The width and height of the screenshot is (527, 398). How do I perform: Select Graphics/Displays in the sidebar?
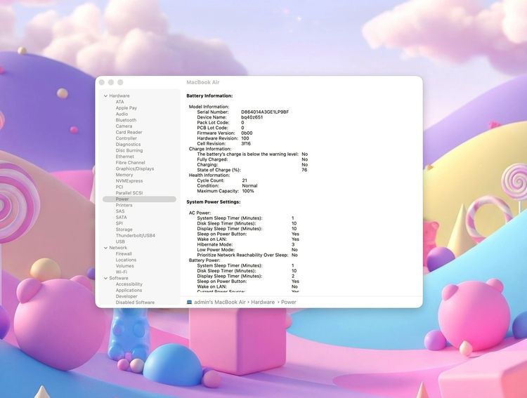coord(135,168)
